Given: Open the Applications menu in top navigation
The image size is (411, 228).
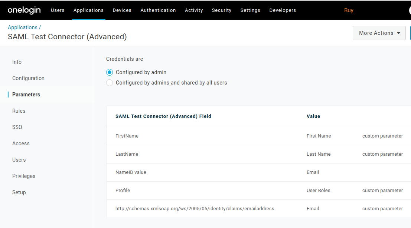Looking at the screenshot, I should pyautogui.click(x=89, y=10).
